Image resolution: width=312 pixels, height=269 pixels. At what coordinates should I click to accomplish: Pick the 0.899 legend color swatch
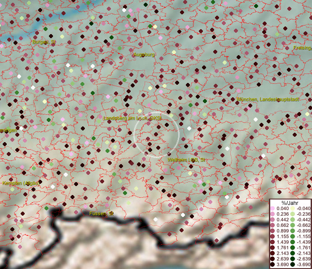point(272,231)
